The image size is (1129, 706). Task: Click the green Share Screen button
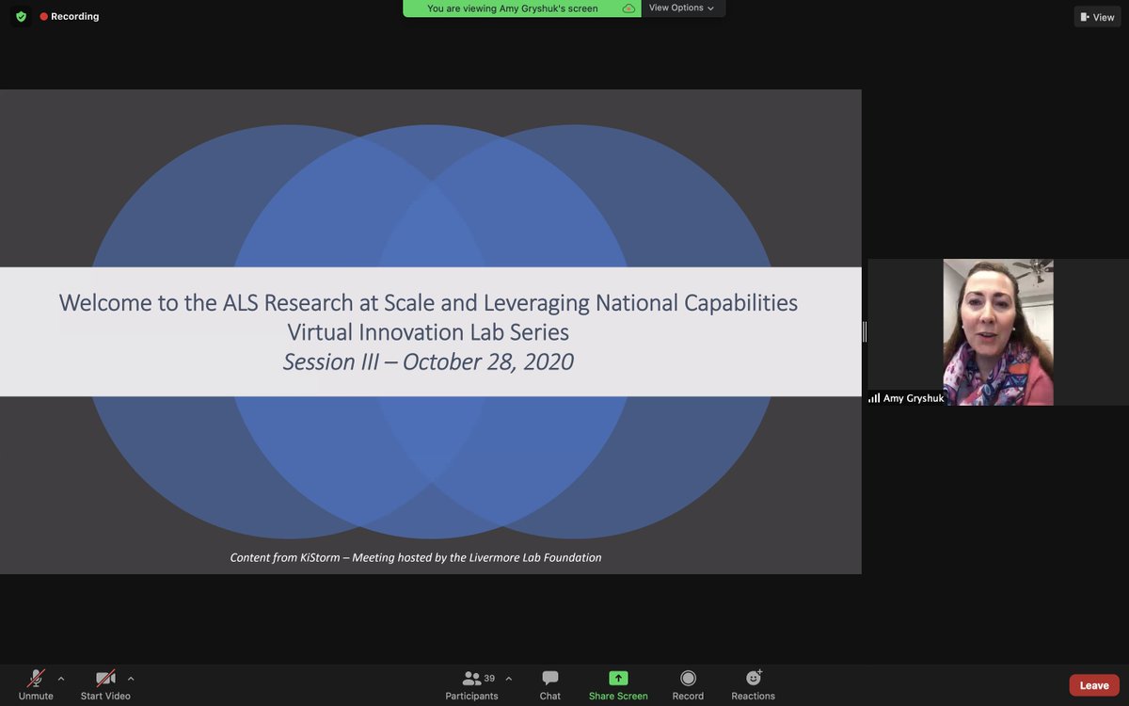pos(618,684)
